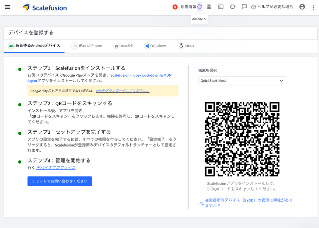
Task: Open the hamburger navigation menu
Action: pos(7,7)
